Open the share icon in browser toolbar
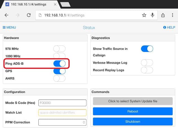This screenshot has width=178, height=131. point(163,15)
